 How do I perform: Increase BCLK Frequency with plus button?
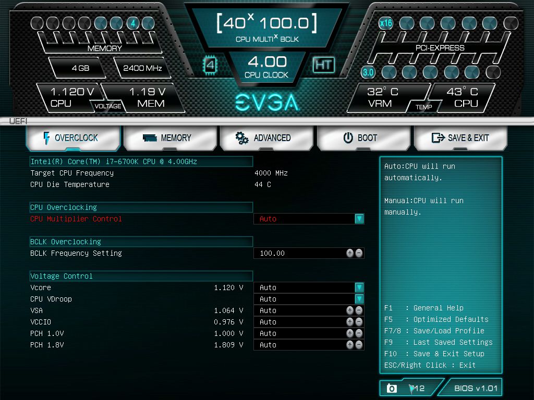tap(350, 253)
